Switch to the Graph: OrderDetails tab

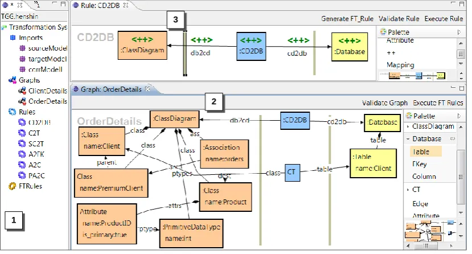(x=111, y=89)
